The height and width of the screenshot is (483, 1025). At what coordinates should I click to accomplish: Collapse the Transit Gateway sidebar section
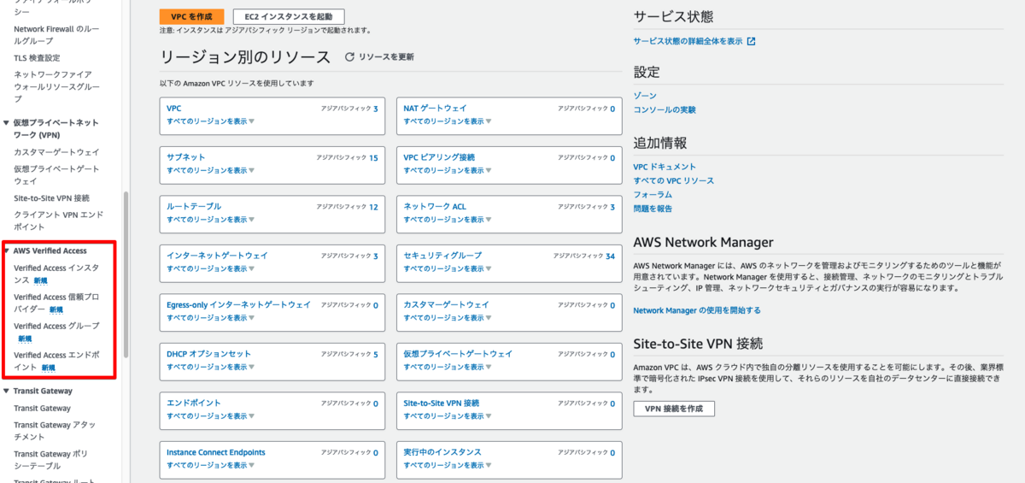(x=7, y=391)
